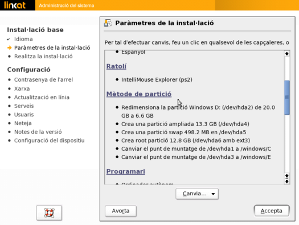Click the Accepta button
This screenshot has height=225, width=299.
point(272,211)
